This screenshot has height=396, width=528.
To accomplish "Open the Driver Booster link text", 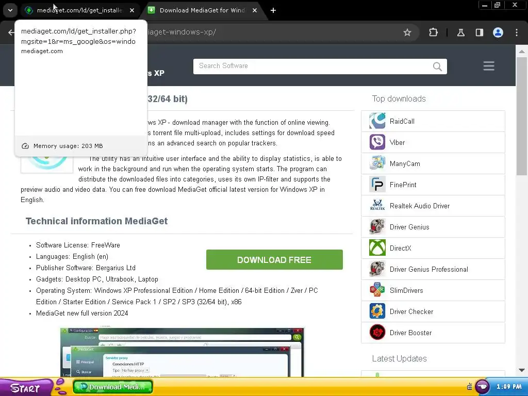I will click(x=411, y=333).
